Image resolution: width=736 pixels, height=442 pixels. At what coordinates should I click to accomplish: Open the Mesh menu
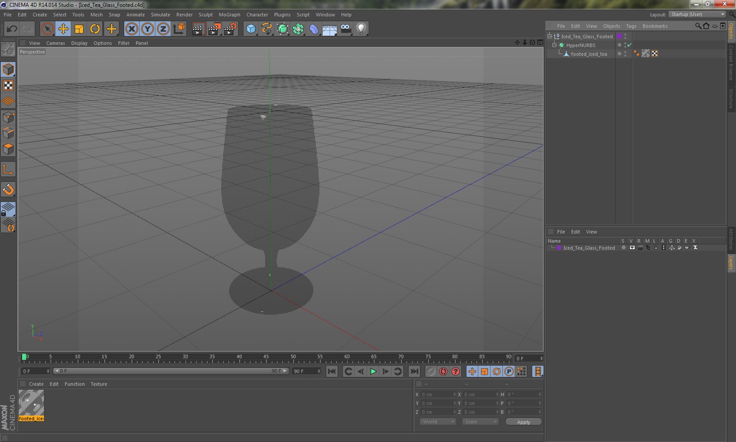96,15
